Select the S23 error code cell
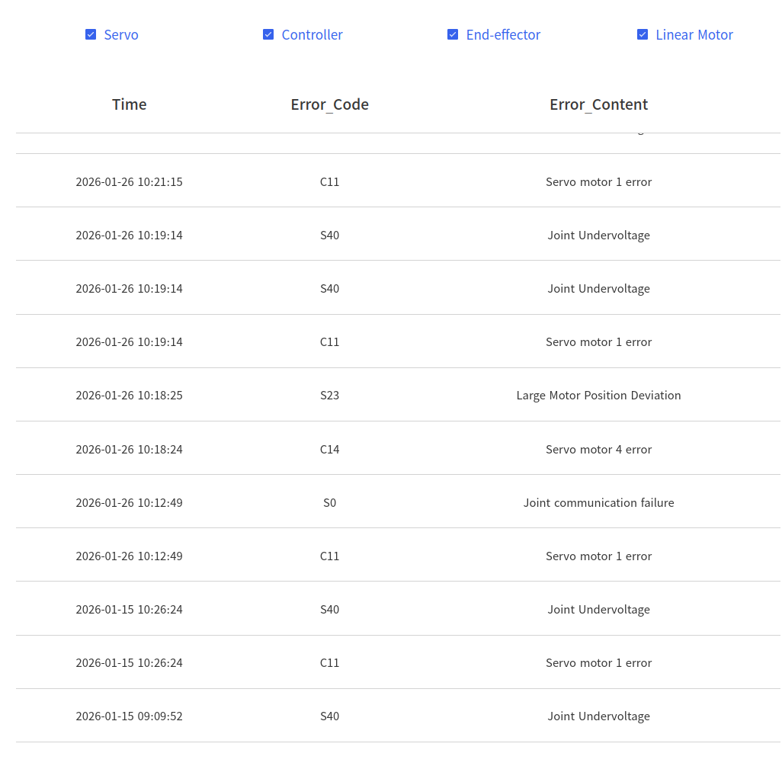782x766 pixels. click(x=329, y=396)
